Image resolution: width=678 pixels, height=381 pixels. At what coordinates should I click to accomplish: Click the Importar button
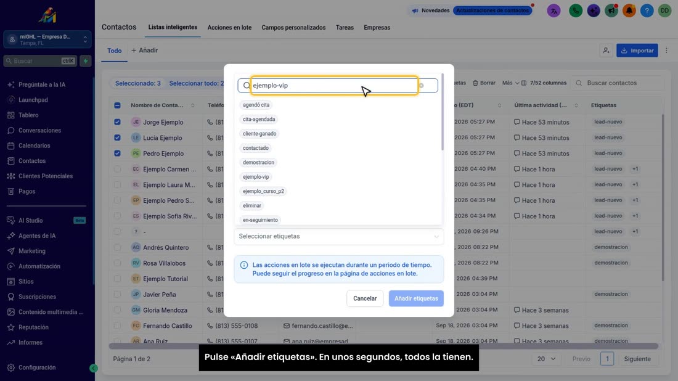[x=637, y=51]
